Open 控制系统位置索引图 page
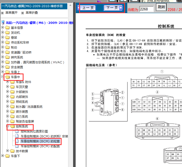 34,131
